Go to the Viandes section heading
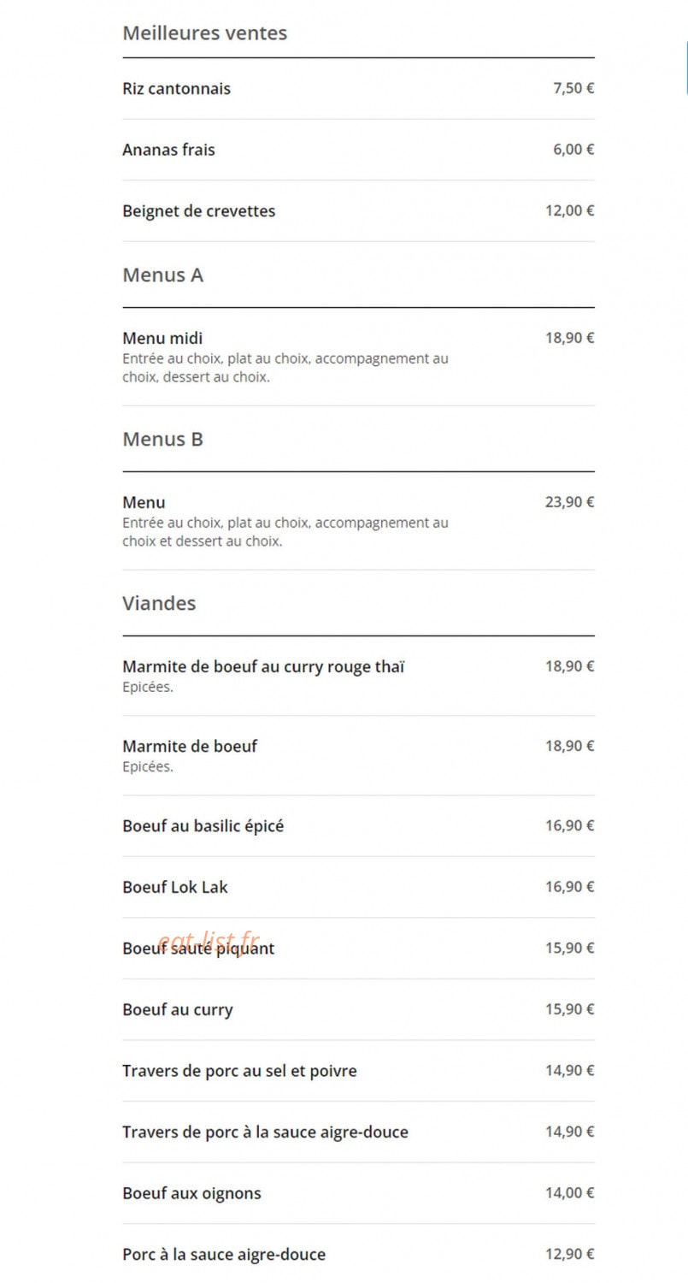 pos(159,603)
